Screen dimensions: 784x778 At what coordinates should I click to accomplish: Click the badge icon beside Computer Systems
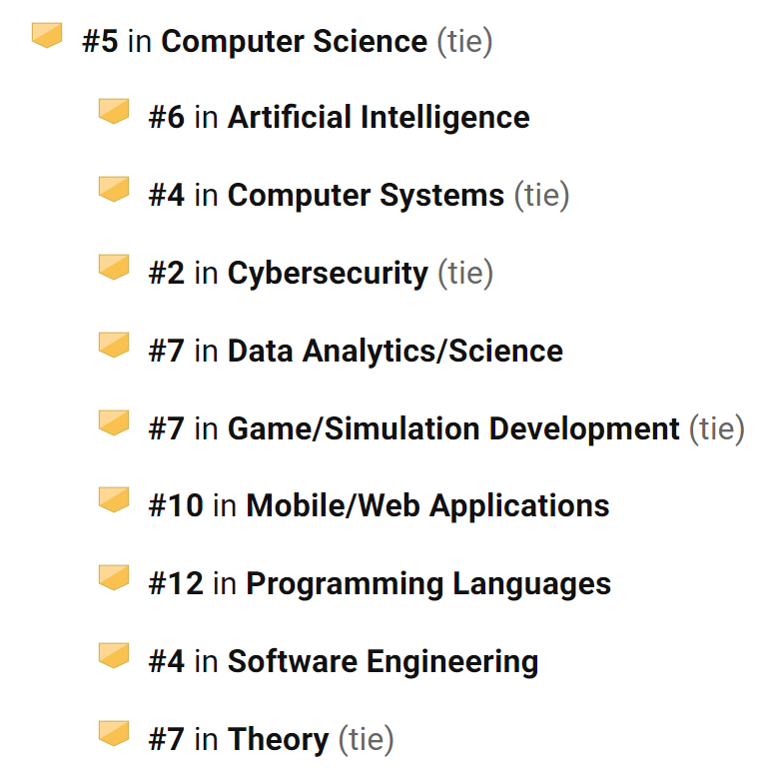pyautogui.click(x=114, y=189)
